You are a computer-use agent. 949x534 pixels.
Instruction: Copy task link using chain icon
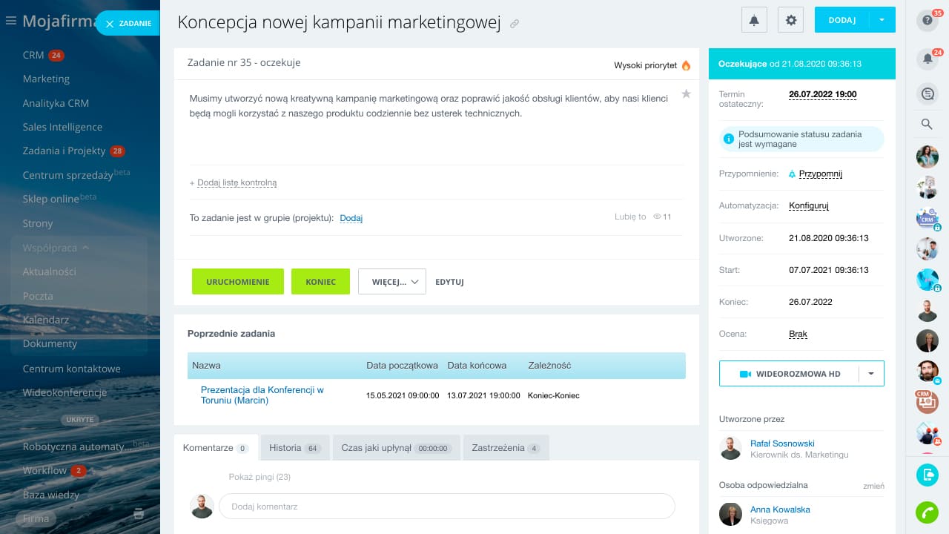point(515,24)
